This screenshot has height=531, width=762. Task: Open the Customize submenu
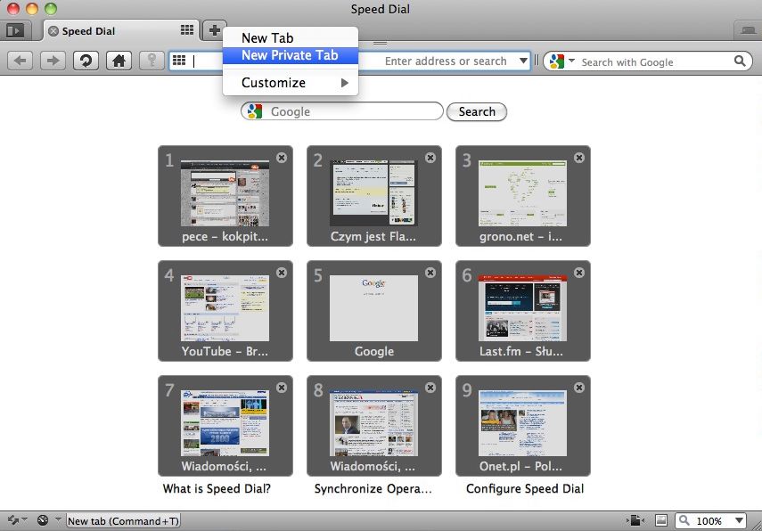[x=291, y=83]
